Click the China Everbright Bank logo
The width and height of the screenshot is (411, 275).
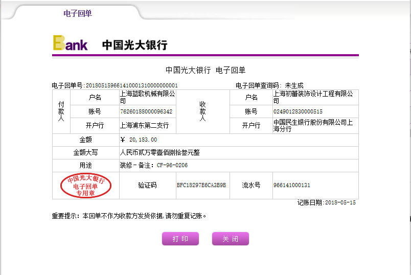click(110, 44)
